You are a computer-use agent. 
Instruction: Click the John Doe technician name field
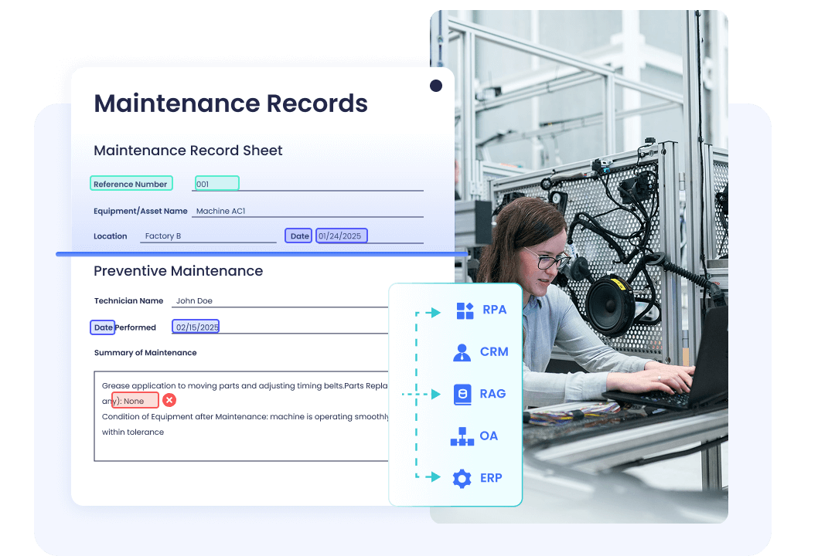point(195,300)
